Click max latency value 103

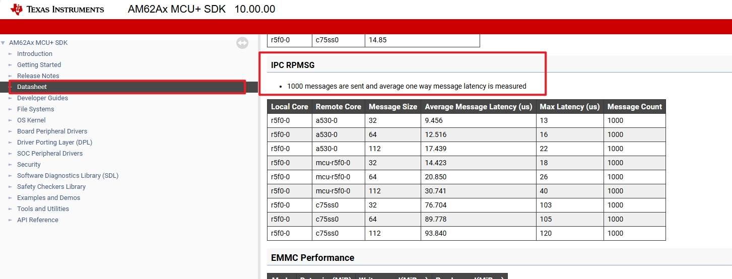point(570,205)
